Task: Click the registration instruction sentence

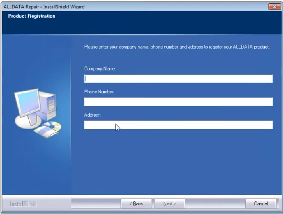Action: [177, 47]
